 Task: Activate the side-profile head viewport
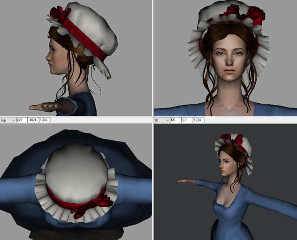pos(76,58)
